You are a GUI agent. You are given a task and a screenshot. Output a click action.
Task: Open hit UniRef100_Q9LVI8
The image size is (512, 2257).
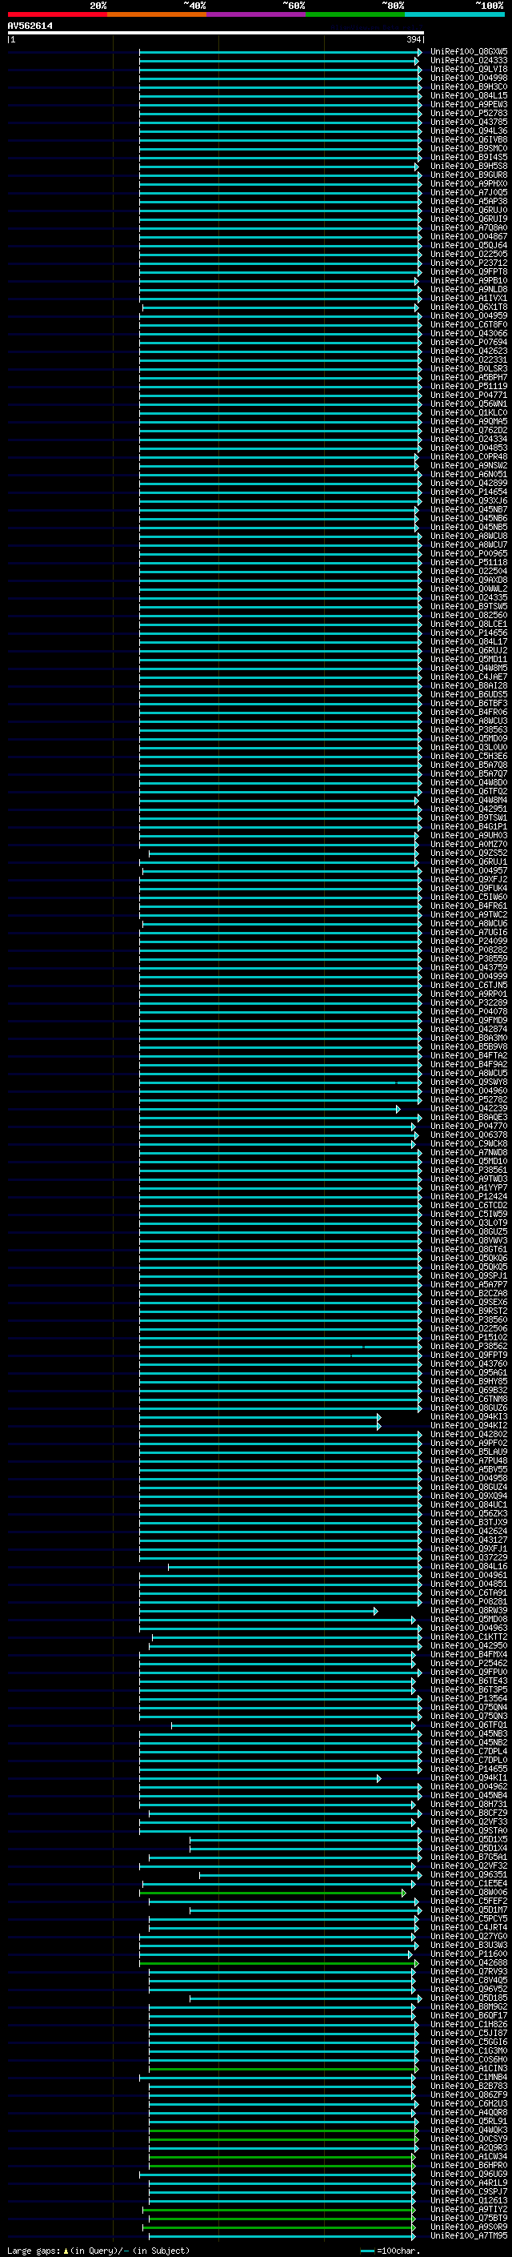(x=468, y=69)
